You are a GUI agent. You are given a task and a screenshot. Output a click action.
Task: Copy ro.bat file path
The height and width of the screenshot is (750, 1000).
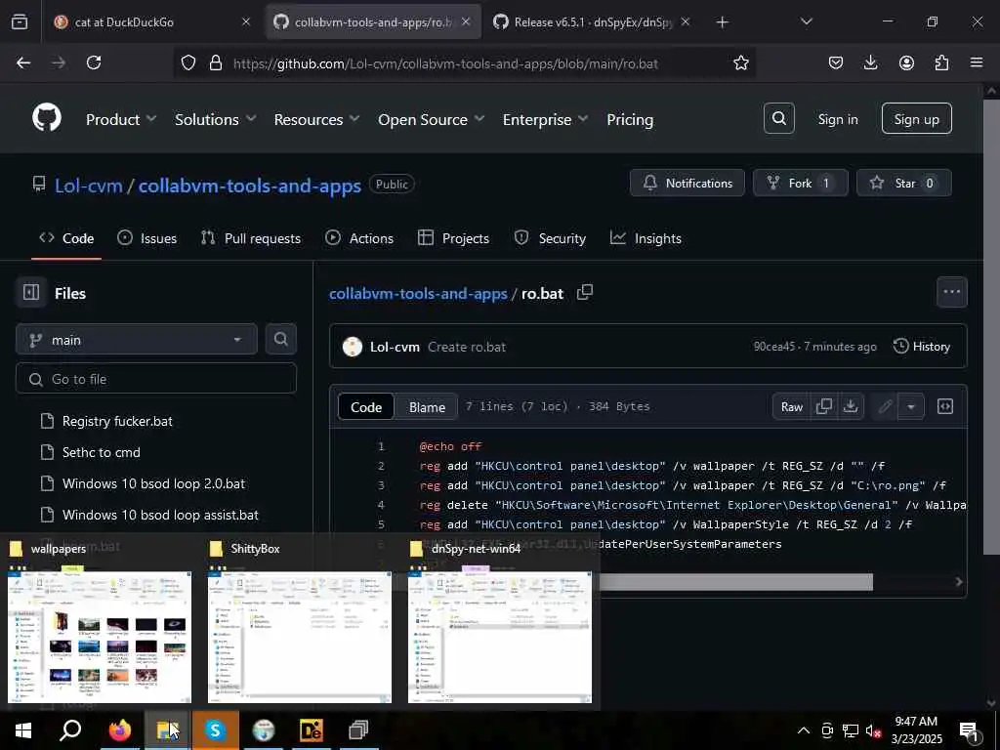click(585, 293)
